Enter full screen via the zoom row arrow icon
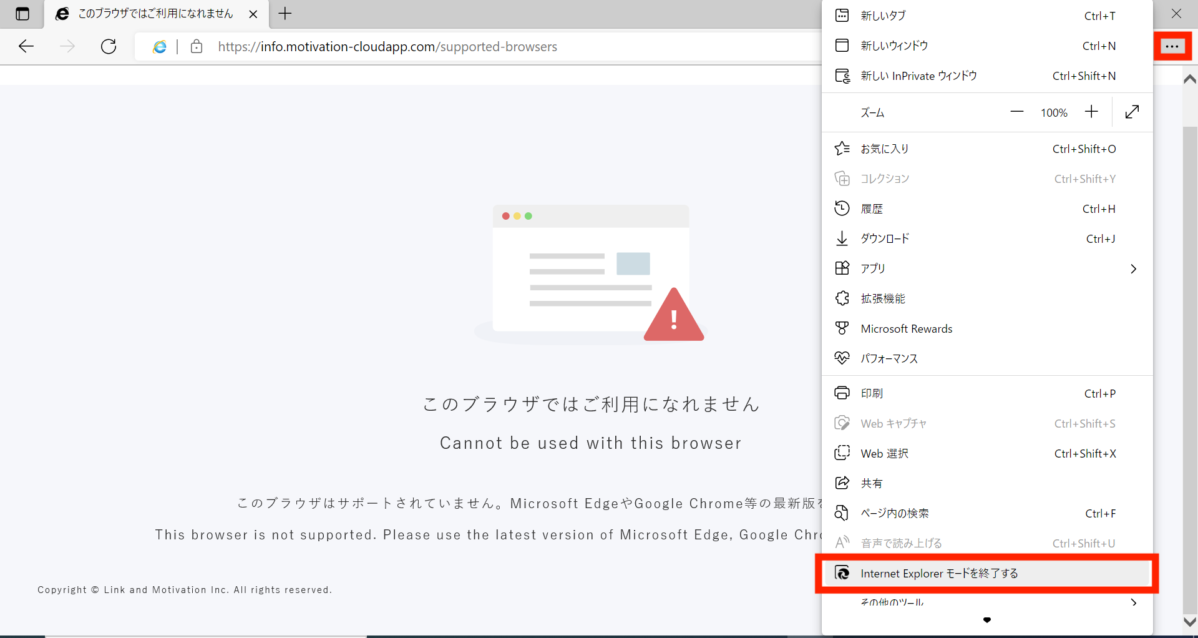Screen dimensions: 1198x638 point(1132,112)
